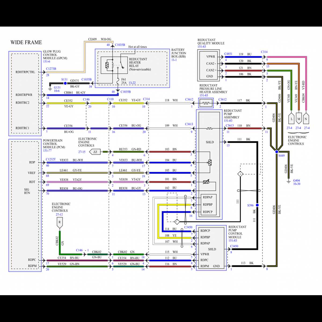This screenshot has height=322, width=322.
Task: Select the RDHTRC2 pin label
Action: click(x=23, y=103)
